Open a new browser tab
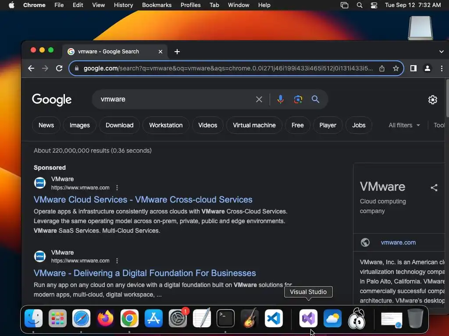449x336 pixels. (x=177, y=52)
